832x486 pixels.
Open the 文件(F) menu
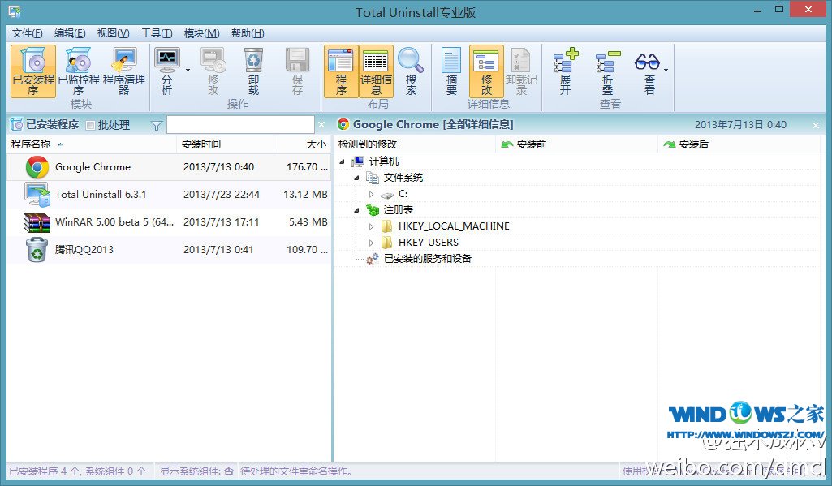pos(28,33)
